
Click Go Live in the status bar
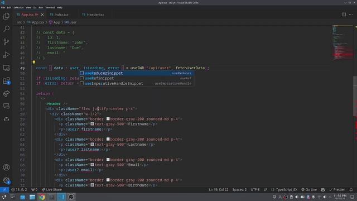(x=309, y=190)
